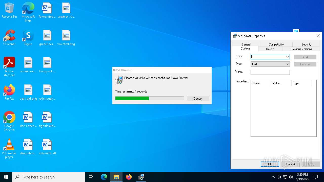Click OK in setup.msi Properties
Image resolution: width=324 pixels, height=182 pixels.
pyautogui.click(x=270, y=164)
